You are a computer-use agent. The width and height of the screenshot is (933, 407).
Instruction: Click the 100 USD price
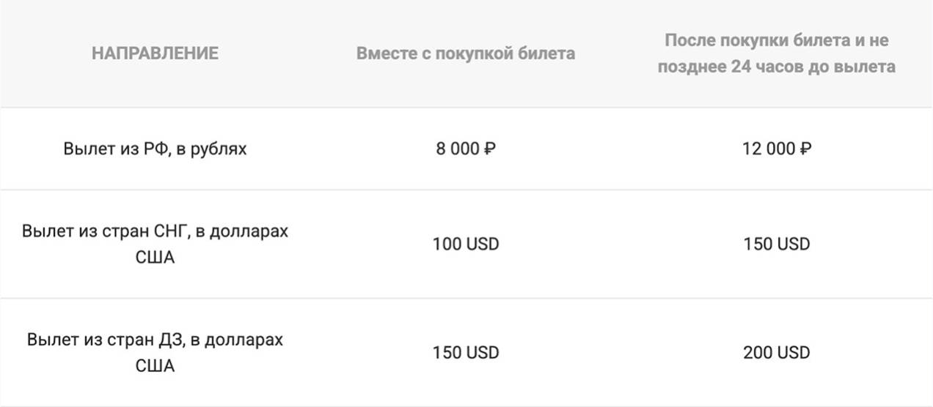pyautogui.click(x=466, y=244)
